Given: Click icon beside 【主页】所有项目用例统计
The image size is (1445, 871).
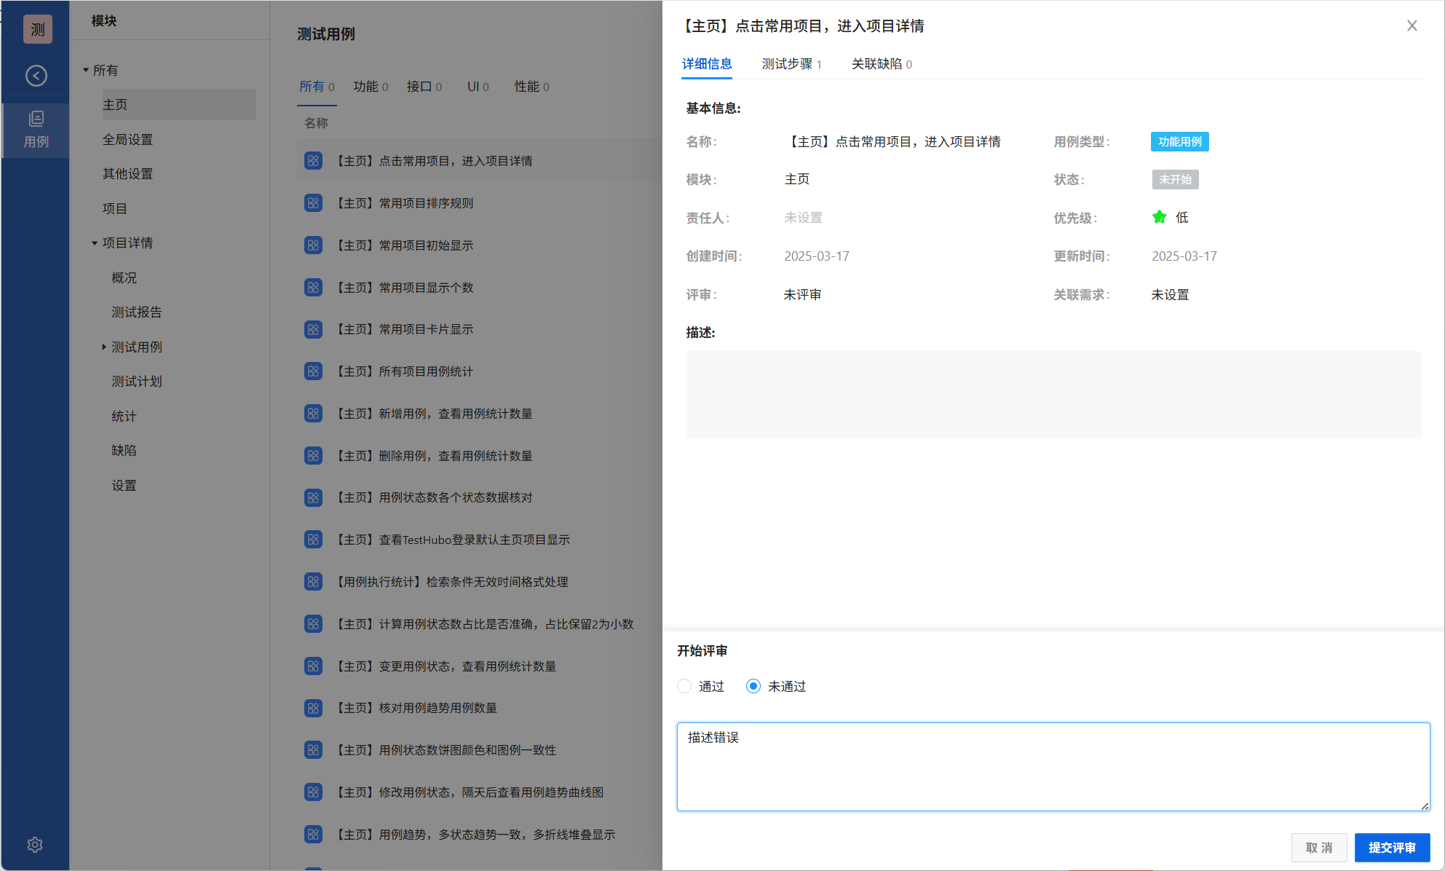Looking at the screenshot, I should (x=313, y=371).
